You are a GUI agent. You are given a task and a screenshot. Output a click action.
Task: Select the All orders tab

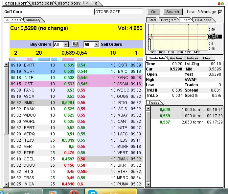13,20
